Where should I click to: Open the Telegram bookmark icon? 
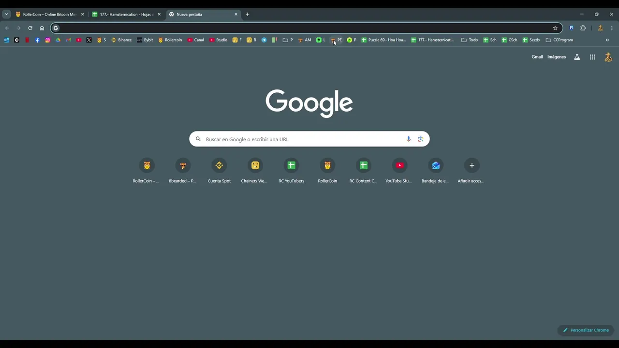pyautogui.click(x=264, y=40)
